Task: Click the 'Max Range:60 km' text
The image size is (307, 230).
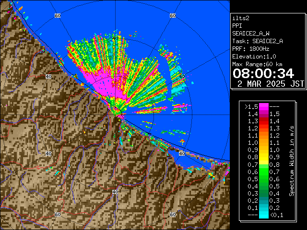Action: tap(257, 64)
